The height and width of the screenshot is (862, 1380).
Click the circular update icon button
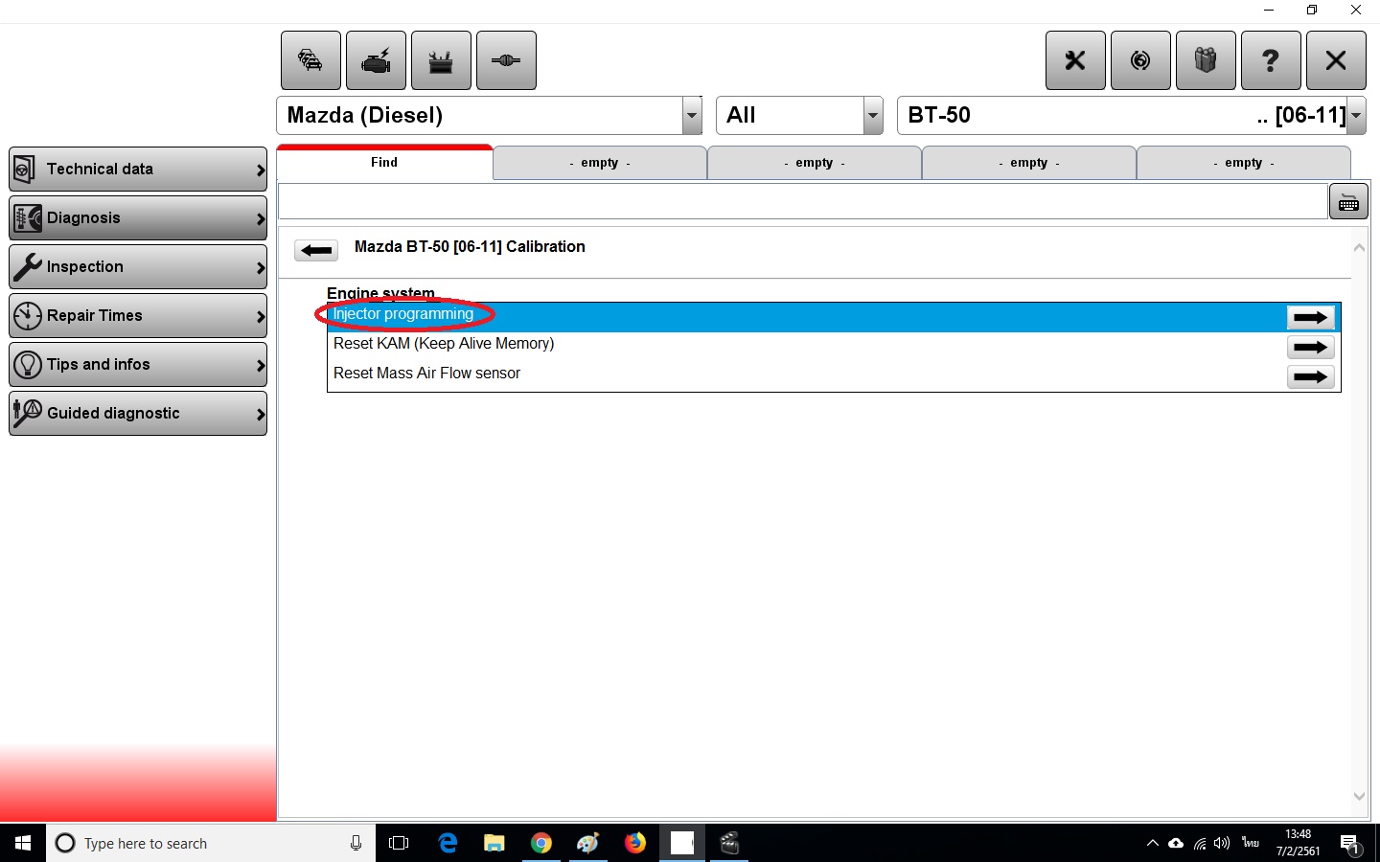pos(1140,60)
